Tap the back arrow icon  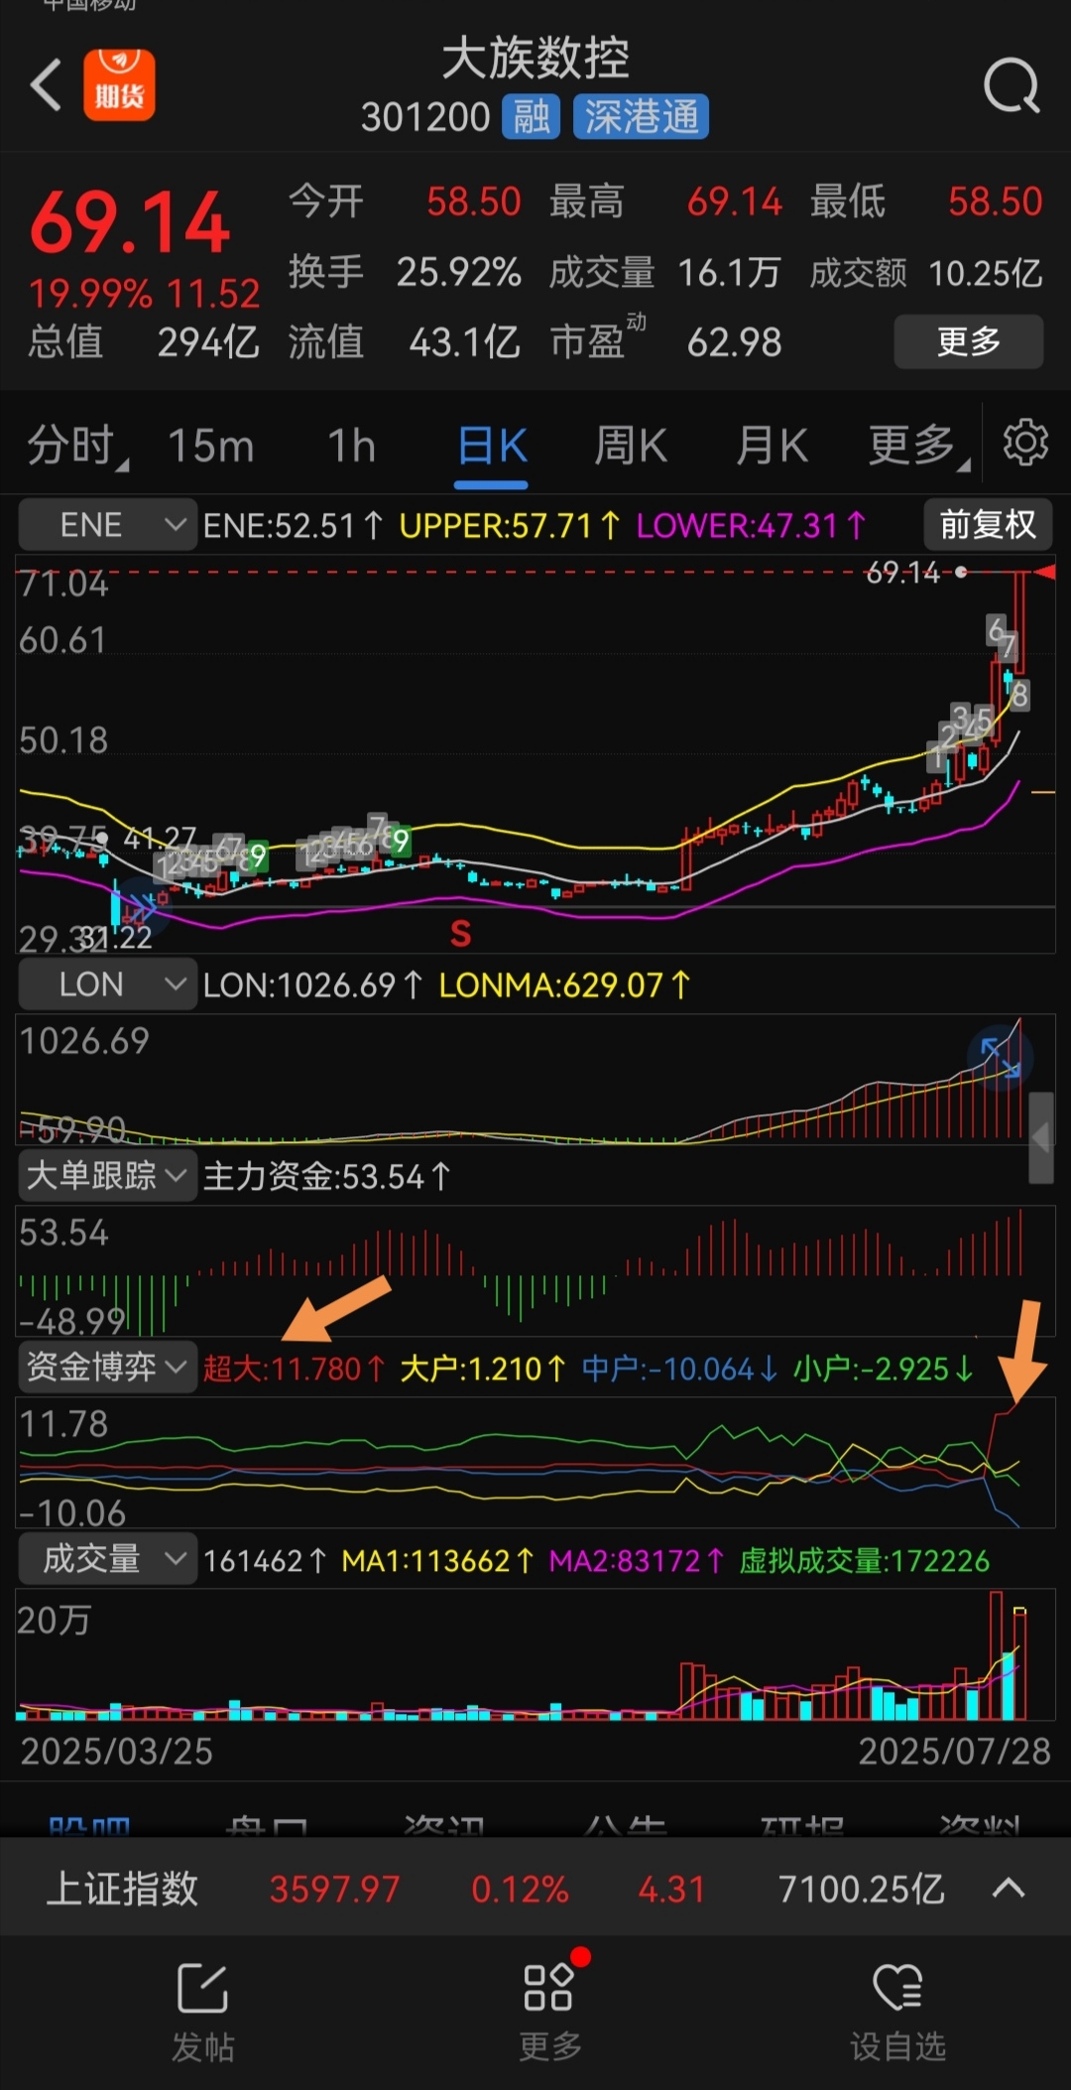coord(47,84)
